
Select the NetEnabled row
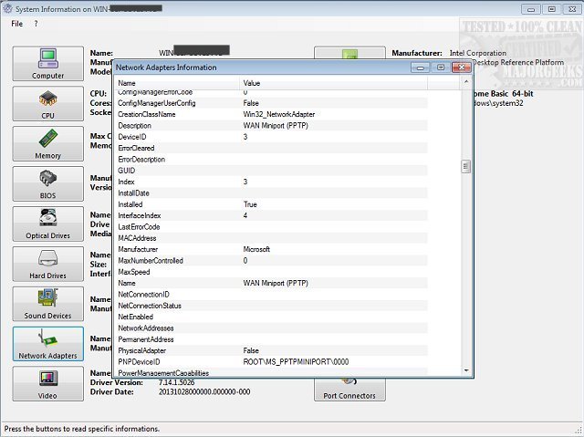coord(272,317)
